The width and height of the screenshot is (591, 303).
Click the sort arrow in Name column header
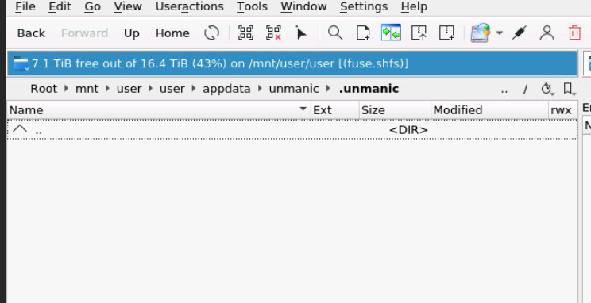(x=303, y=109)
